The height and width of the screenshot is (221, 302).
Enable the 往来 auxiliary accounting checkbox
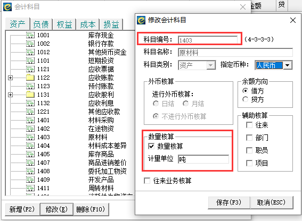coord(249,125)
